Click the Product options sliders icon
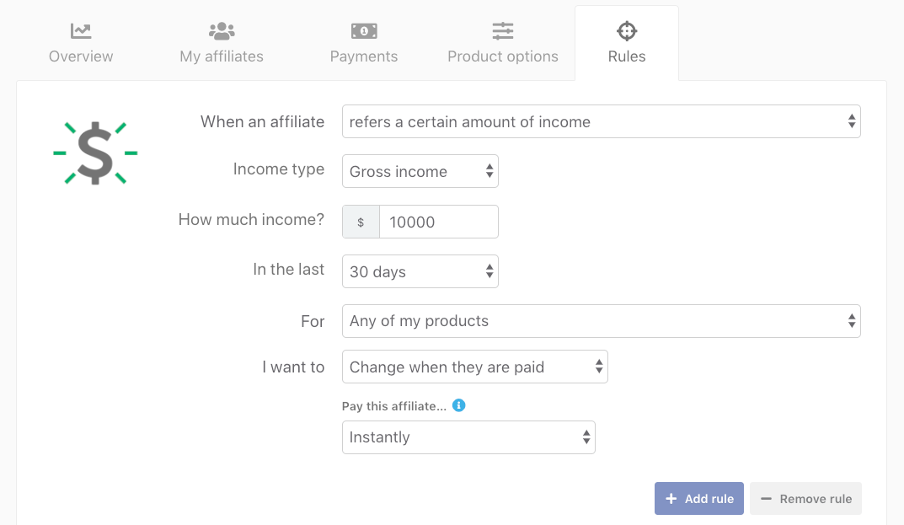 point(503,31)
